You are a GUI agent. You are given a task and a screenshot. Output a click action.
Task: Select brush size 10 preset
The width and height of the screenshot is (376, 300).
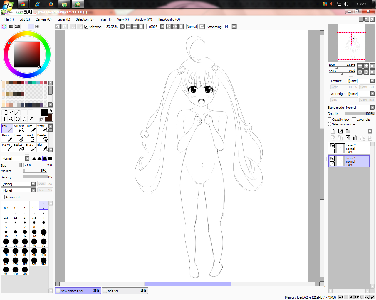6,233
